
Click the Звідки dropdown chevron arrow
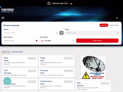coord(56,33)
